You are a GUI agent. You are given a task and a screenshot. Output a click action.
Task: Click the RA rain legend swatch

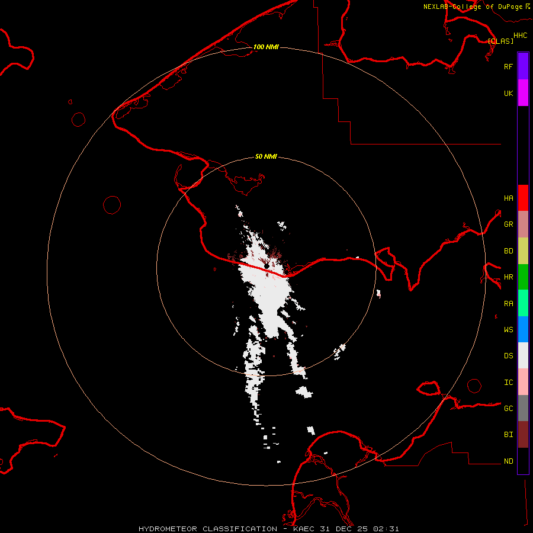tap(523, 303)
